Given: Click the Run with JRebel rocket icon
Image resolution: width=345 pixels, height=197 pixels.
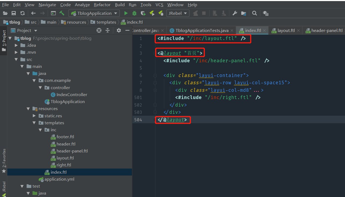Looking at the screenshot, I should click(152, 13).
